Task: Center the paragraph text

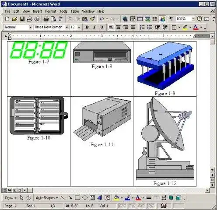Action: tap(118, 27)
